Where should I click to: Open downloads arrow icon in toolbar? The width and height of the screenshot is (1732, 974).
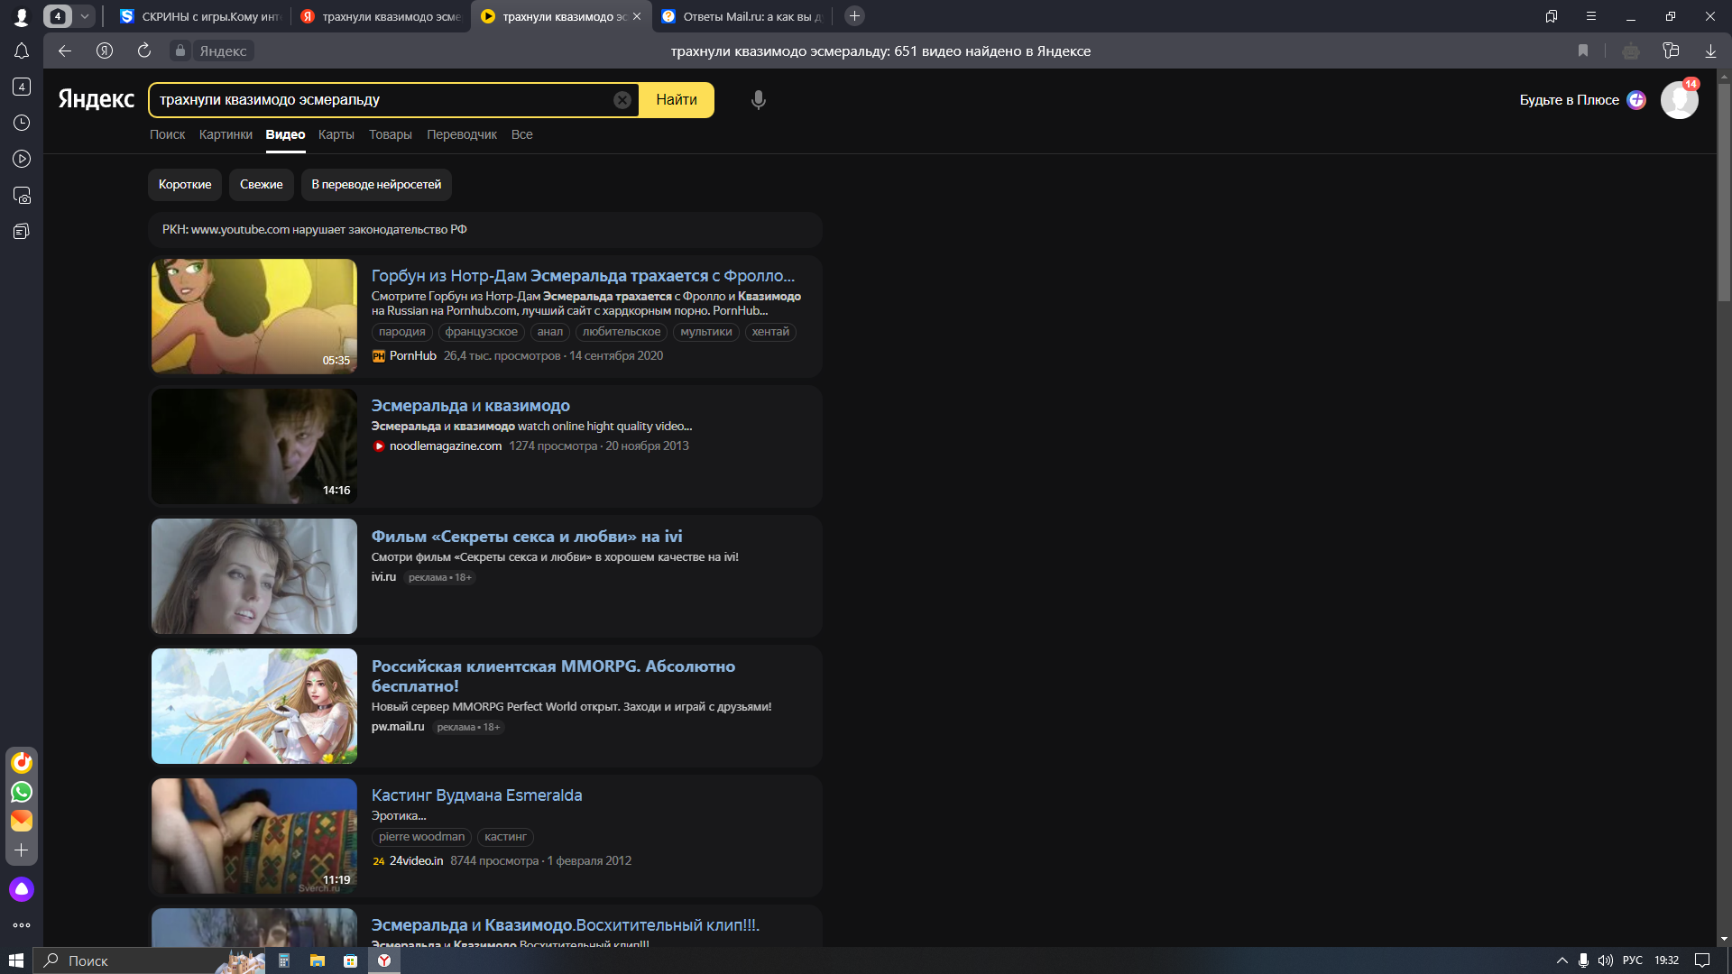point(1710,51)
